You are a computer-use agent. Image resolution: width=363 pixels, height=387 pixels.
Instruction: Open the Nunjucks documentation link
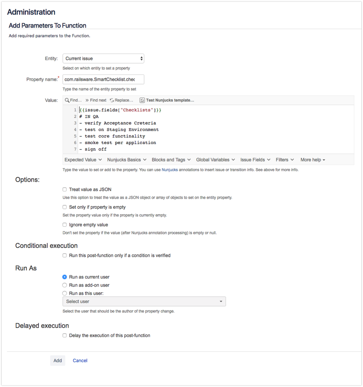pos(170,170)
